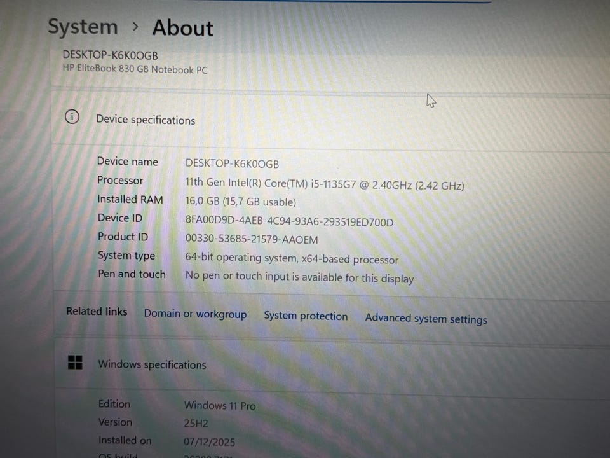The image size is (610, 458).
Task: Click the Version label
Action: click(115, 422)
